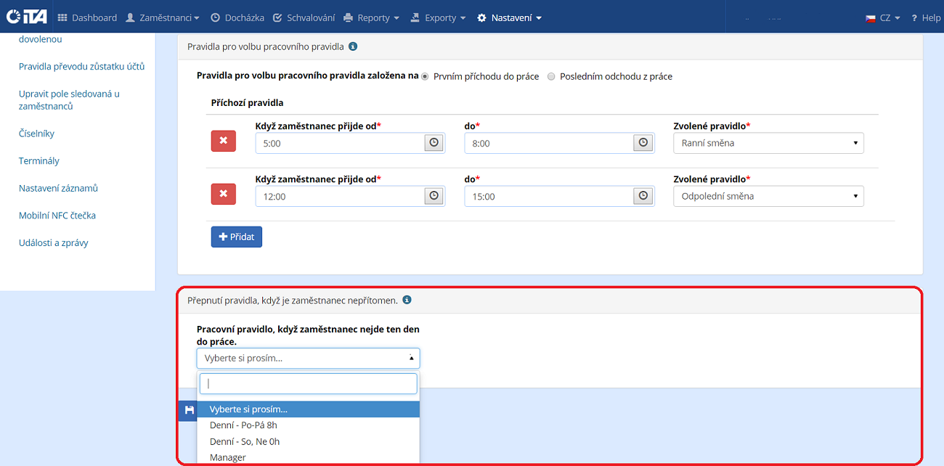Select Prvním příchodem do práce radio option
Screen dimensions: 944x466
426,76
